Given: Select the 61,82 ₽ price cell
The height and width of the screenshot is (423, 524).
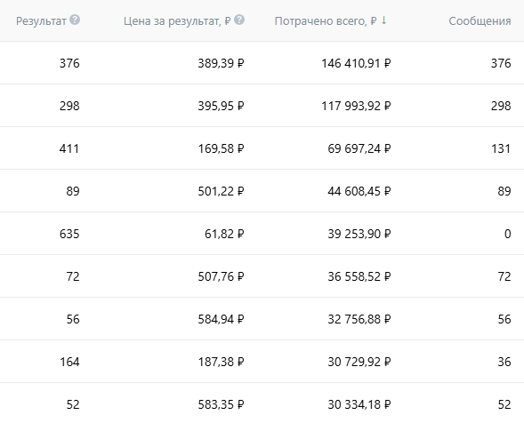Looking at the screenshot, I should coord(224,234).
